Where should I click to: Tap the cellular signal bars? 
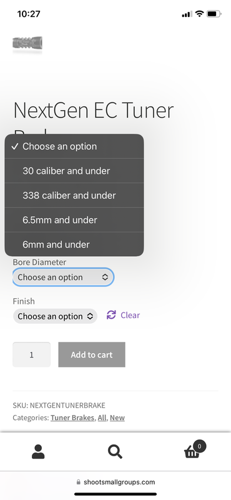[x=187, y=14]
